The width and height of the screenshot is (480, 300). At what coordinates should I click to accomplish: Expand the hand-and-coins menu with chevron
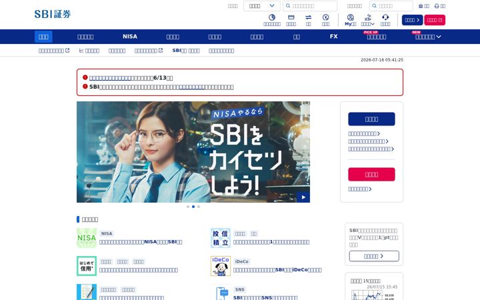click(367, 20)
